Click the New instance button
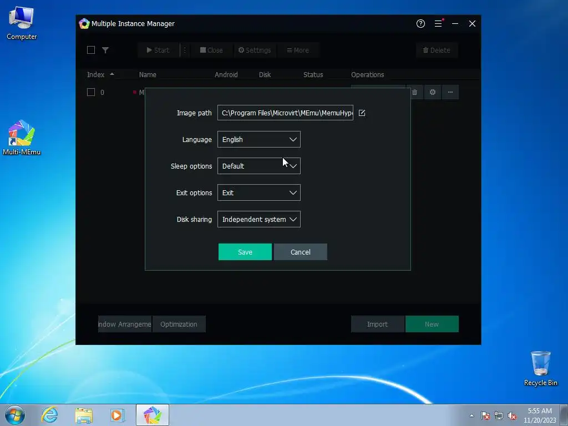The width and height of the screenshot is (568, 426). pos(432,324)
